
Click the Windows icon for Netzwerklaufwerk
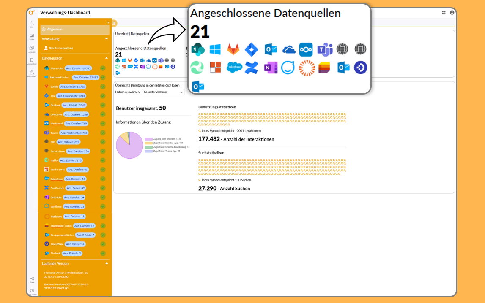pos(47,77)
